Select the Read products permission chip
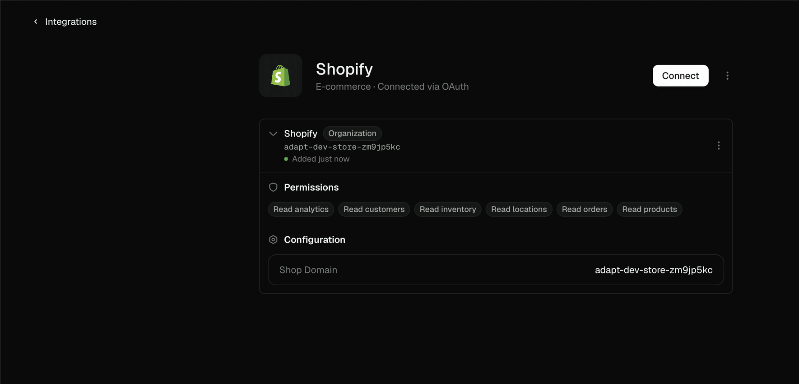The width and height of the screenshot is (799, 384). (649, 209)
